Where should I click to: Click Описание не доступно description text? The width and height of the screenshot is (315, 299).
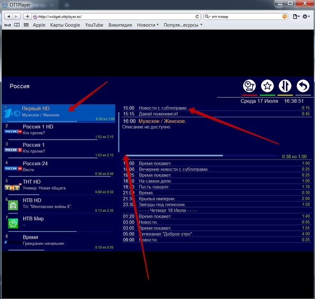(146, 127)
